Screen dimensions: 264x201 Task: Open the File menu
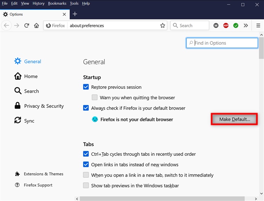coord(4,3)
